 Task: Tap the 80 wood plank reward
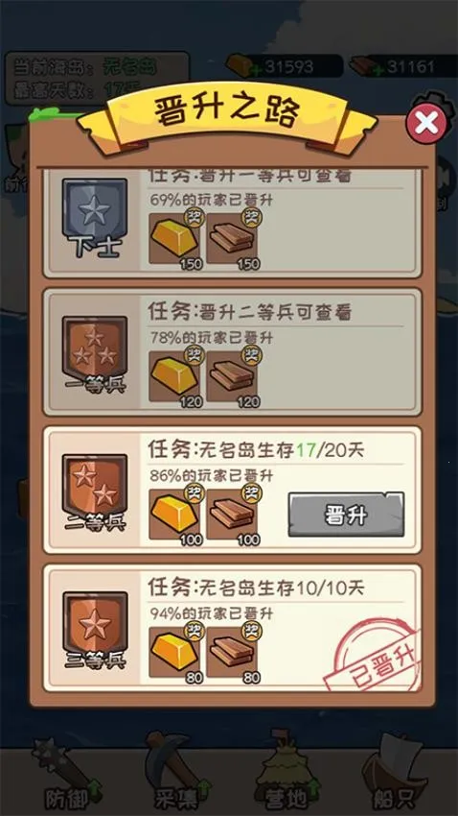point(232,652)
